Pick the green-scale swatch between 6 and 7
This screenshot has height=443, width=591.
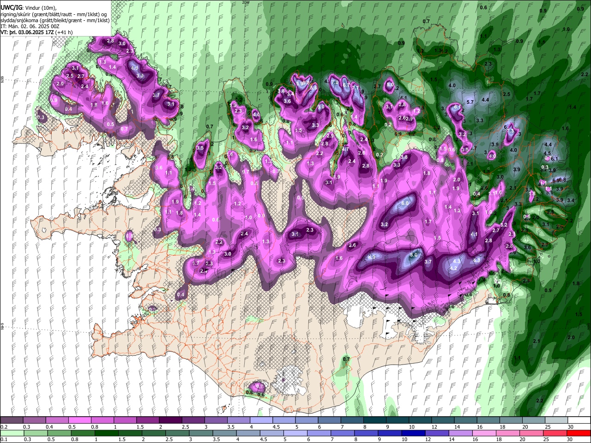(319, 433)
